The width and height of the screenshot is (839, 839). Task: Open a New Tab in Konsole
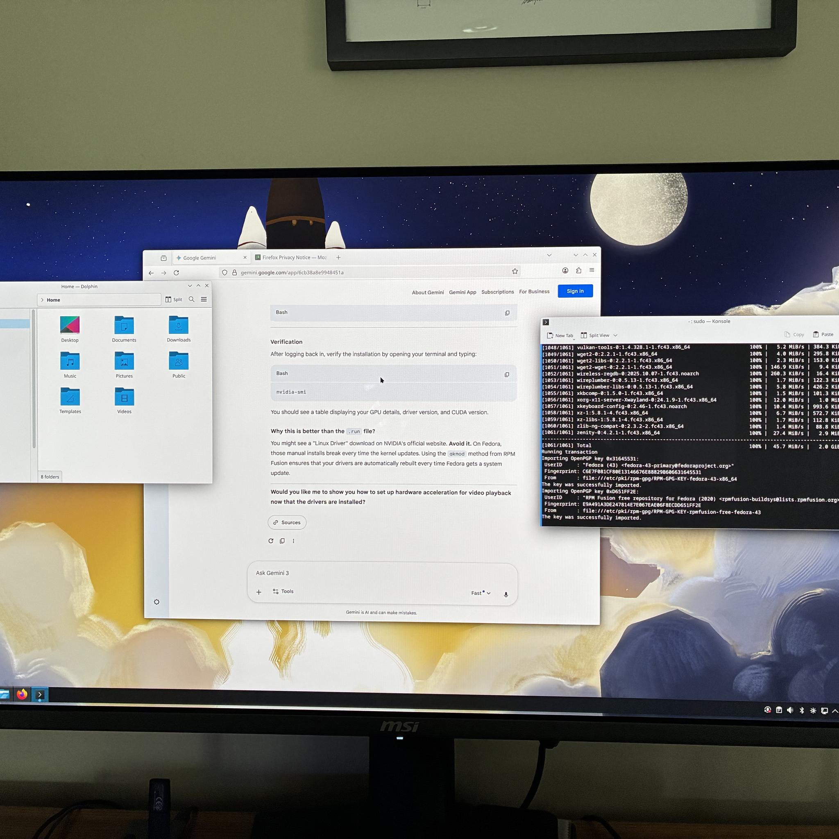click(560, 335)
